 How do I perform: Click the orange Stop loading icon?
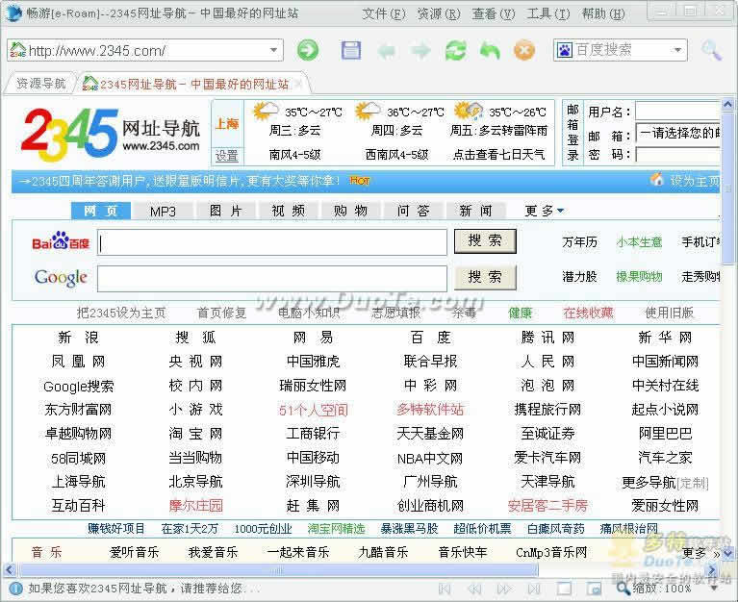[524, 50]
